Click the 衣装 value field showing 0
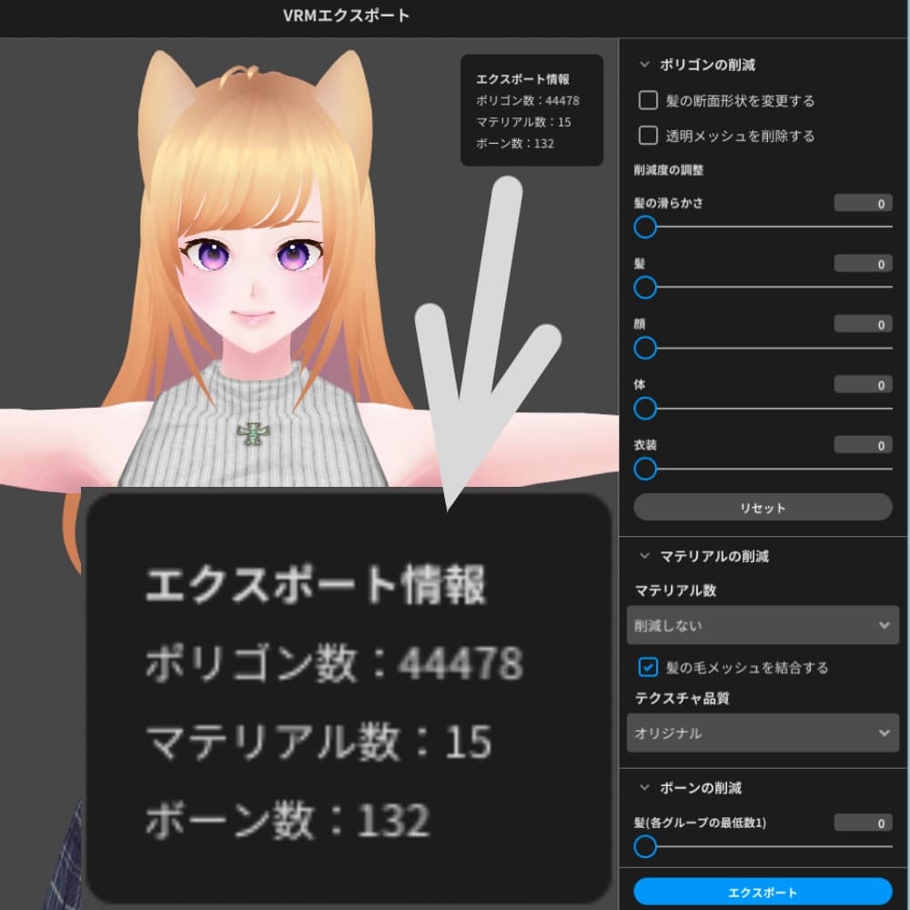This screenshot has width=910, height=910. click(861, 445)
